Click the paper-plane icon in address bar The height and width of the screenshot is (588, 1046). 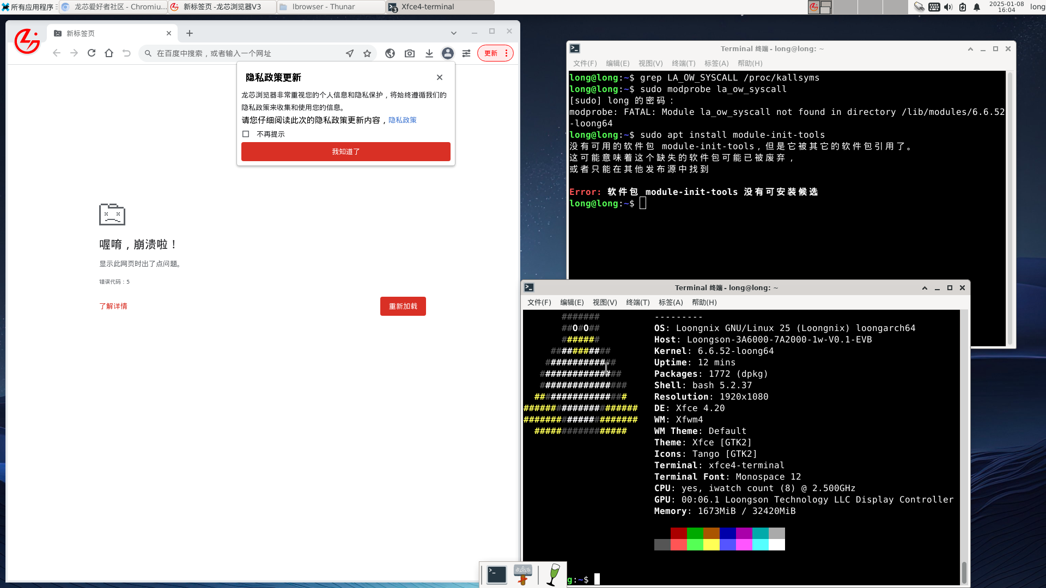pyautogui.click(x=350, y=53)
